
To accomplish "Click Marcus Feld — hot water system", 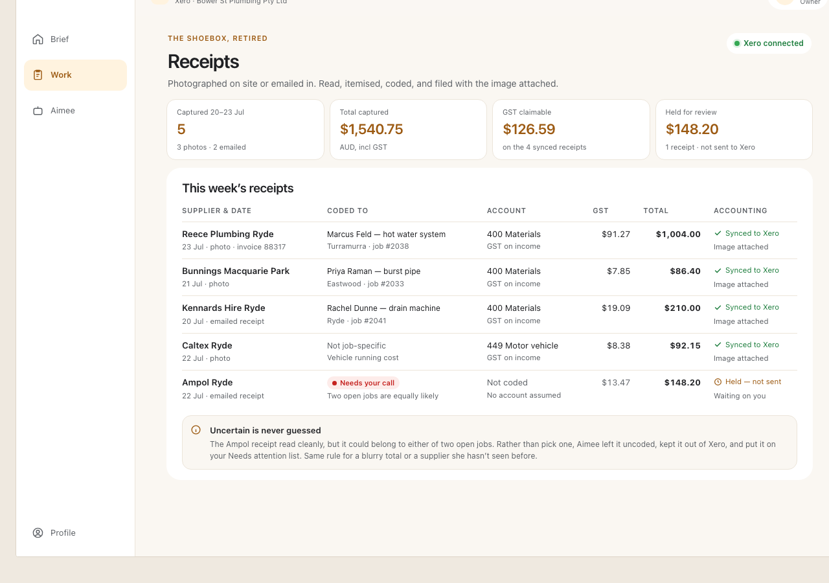I will tap(386, 234).
